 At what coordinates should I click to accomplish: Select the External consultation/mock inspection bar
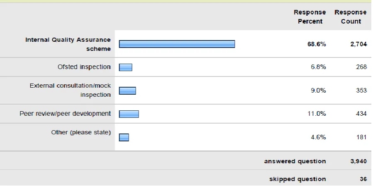point(127,91)
